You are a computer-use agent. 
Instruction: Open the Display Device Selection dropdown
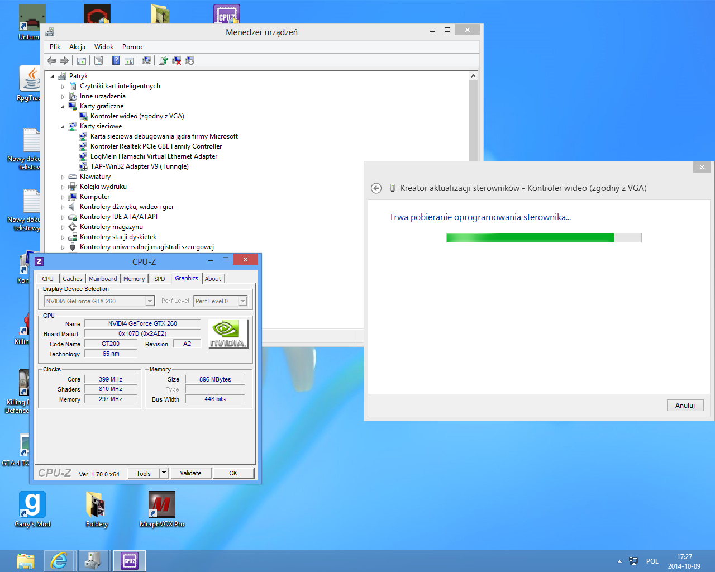(x=99, y=301)
